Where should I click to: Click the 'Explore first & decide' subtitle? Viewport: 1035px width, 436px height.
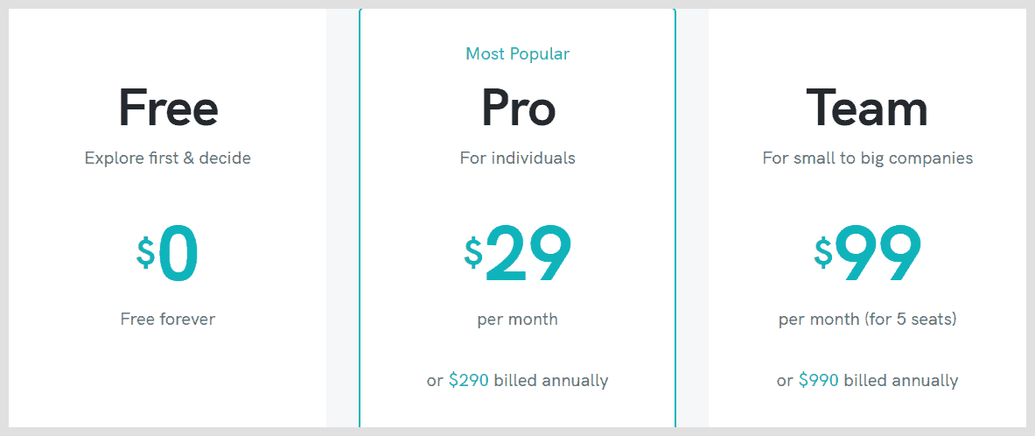tap(168, 158)
